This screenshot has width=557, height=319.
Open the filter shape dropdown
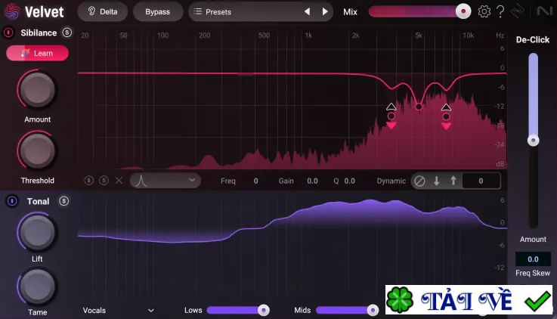[166, 181]
